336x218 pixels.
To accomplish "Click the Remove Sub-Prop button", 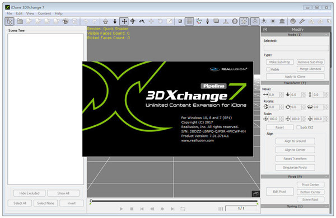I will point(310,62).
